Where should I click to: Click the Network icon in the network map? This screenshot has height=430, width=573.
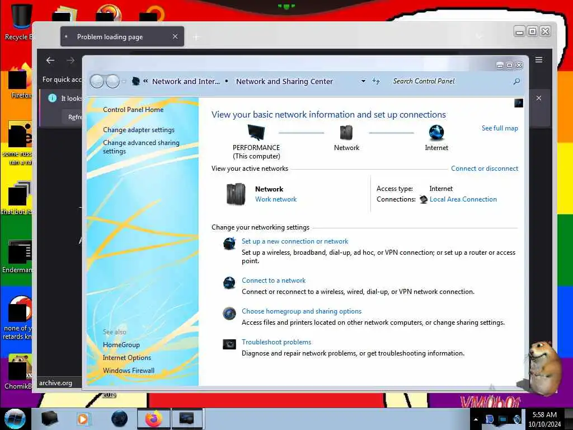click(x=346, y=132)
